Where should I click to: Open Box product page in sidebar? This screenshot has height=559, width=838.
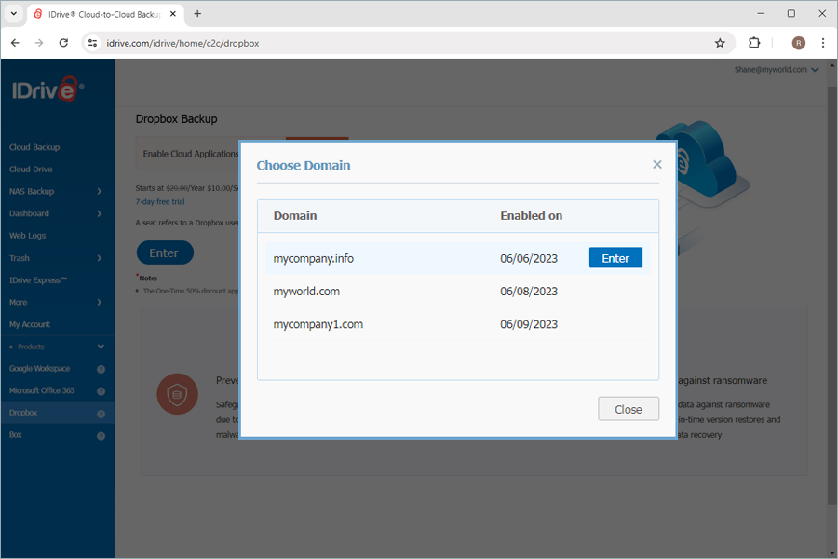tap(16, 434)
